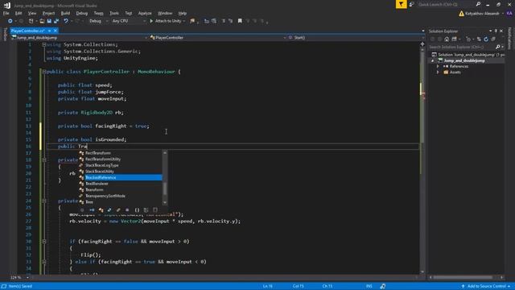Collapse the PlayerController class outline
The image size is (515, 290).
44,72
